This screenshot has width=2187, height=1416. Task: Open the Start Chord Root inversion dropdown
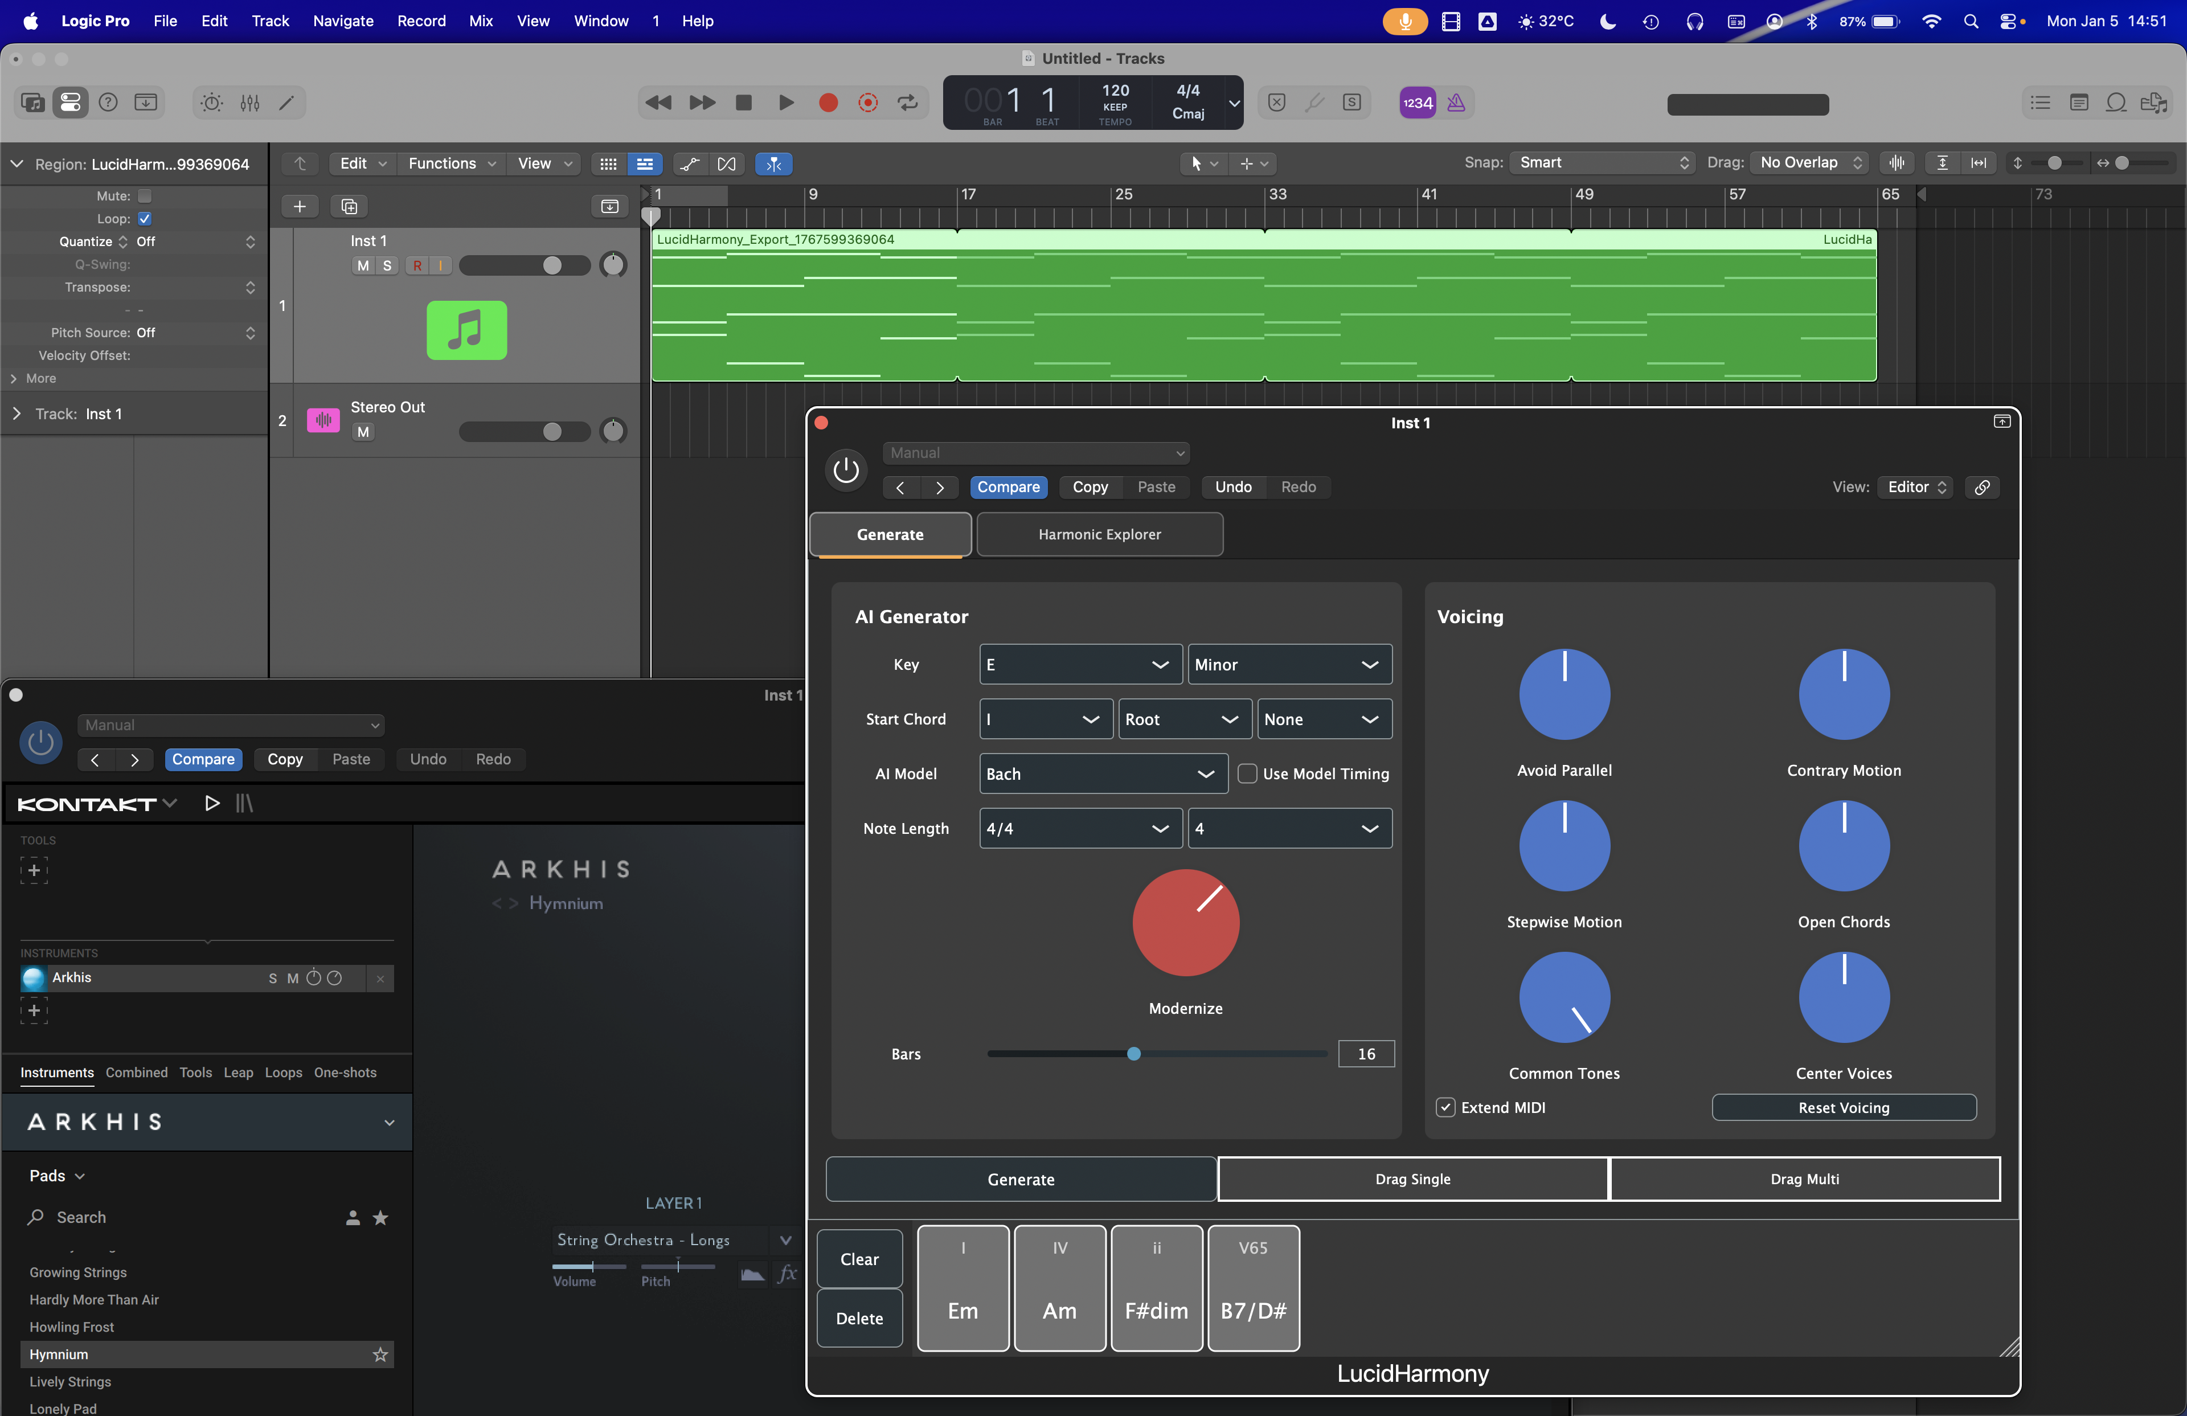click(1185, 719)
